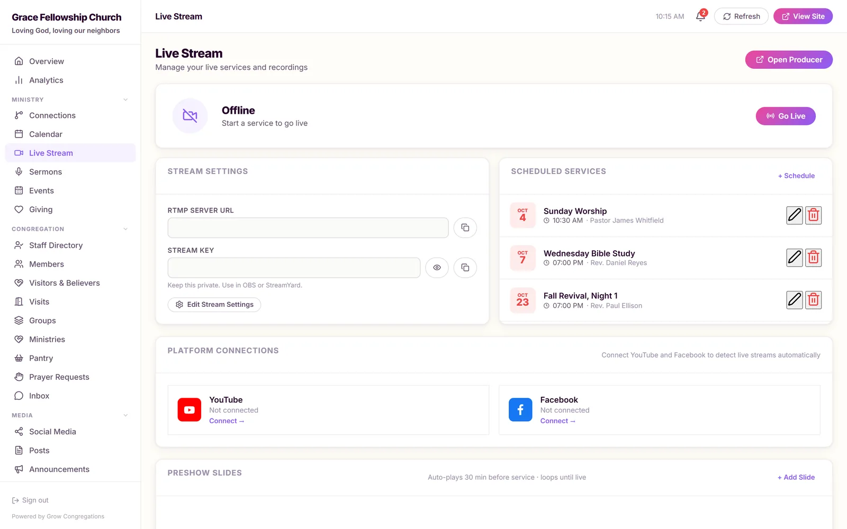Viewport: 847px width, 529px height.
Task: Click the YouTube logo icon
Action: click(x=190, y=410)
